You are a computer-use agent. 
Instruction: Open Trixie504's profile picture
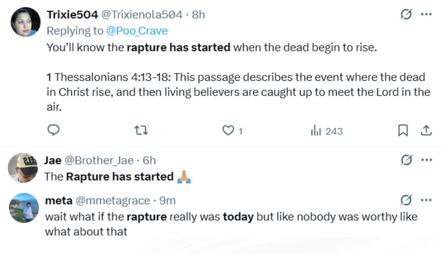point(25,22)
